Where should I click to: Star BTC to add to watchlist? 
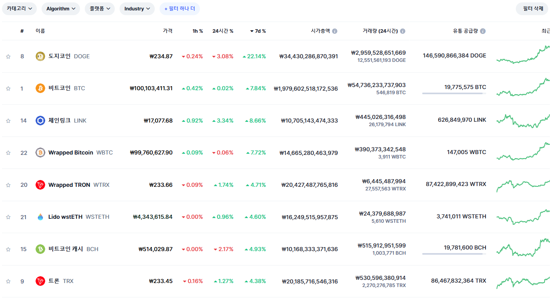8,88
